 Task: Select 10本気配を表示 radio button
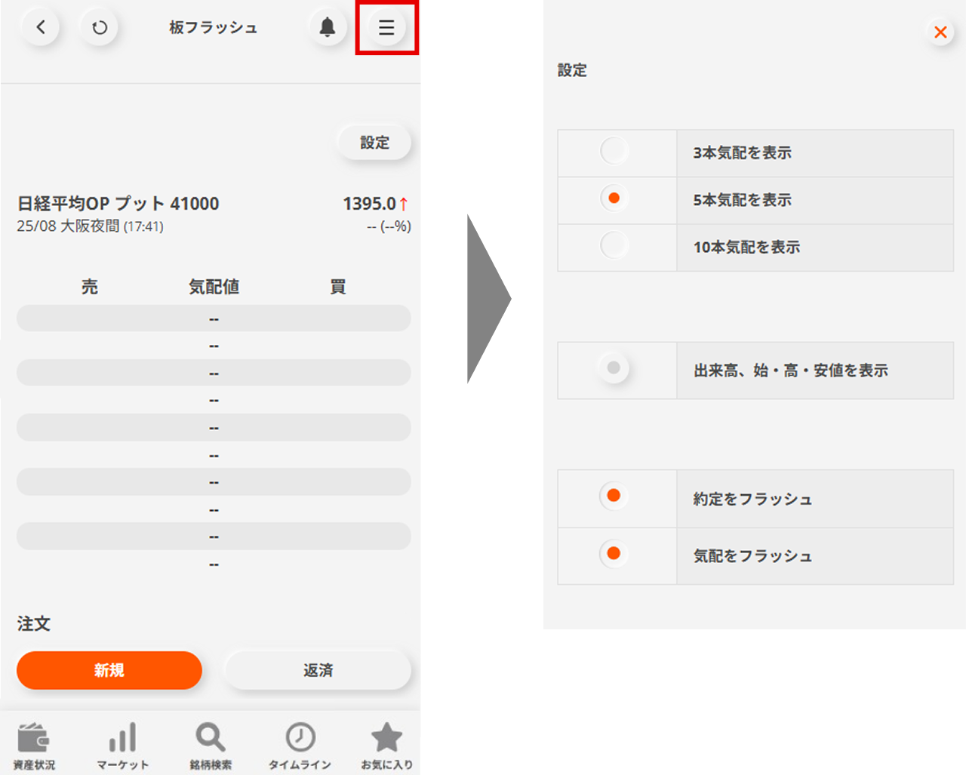(614, 246)
